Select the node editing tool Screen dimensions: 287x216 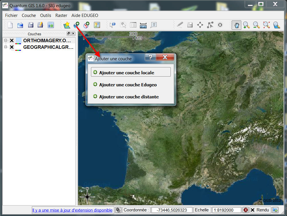[210, 25]
